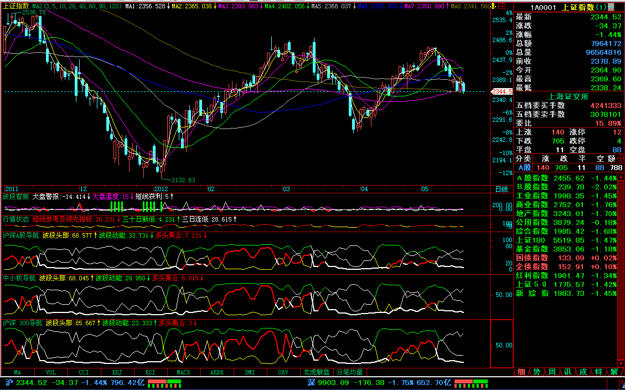Click the 日线 period selector
The image size is (625, 390).
[x=501, y=189]
